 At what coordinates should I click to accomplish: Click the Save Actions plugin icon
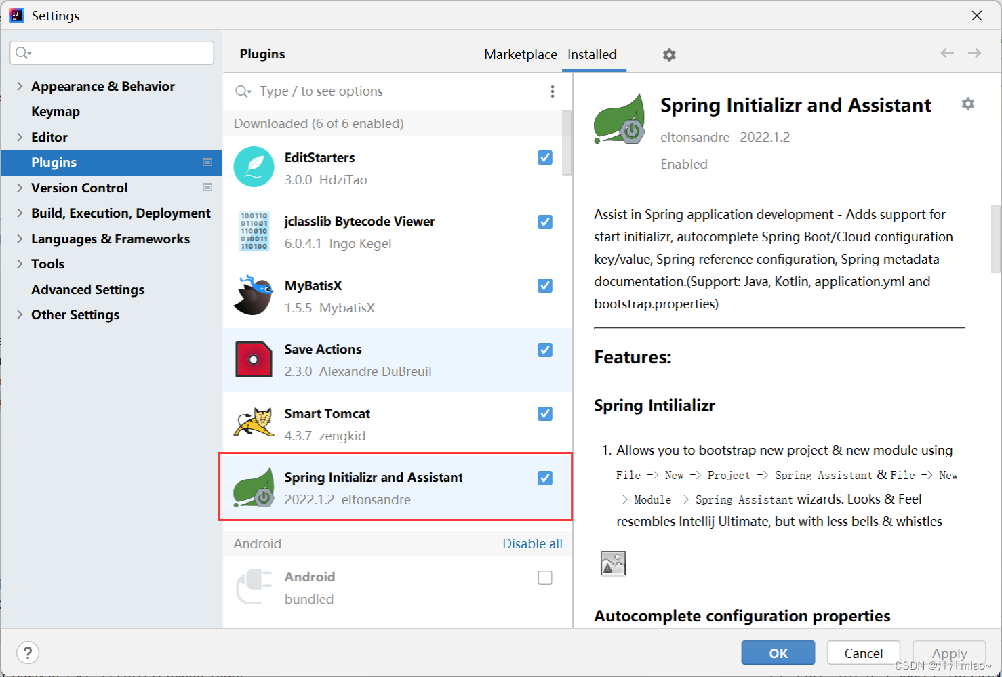(254, 359)
